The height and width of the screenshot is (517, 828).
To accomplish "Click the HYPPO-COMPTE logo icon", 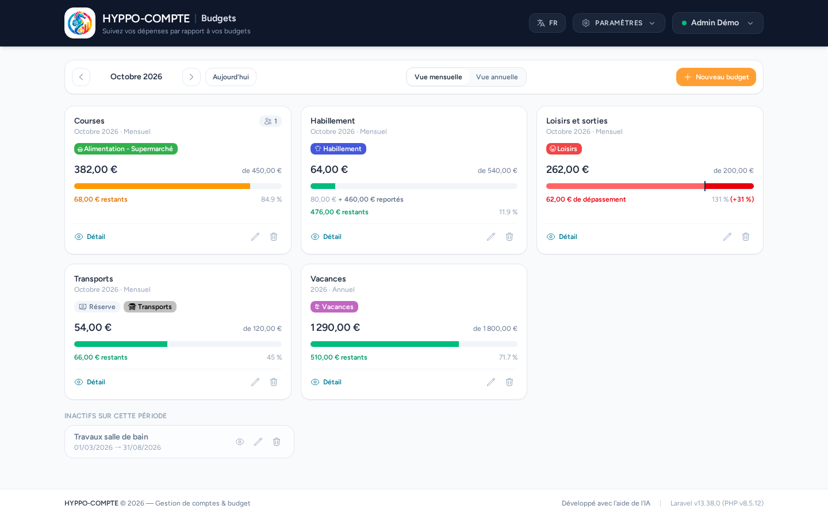I will [x=80, y=23].
